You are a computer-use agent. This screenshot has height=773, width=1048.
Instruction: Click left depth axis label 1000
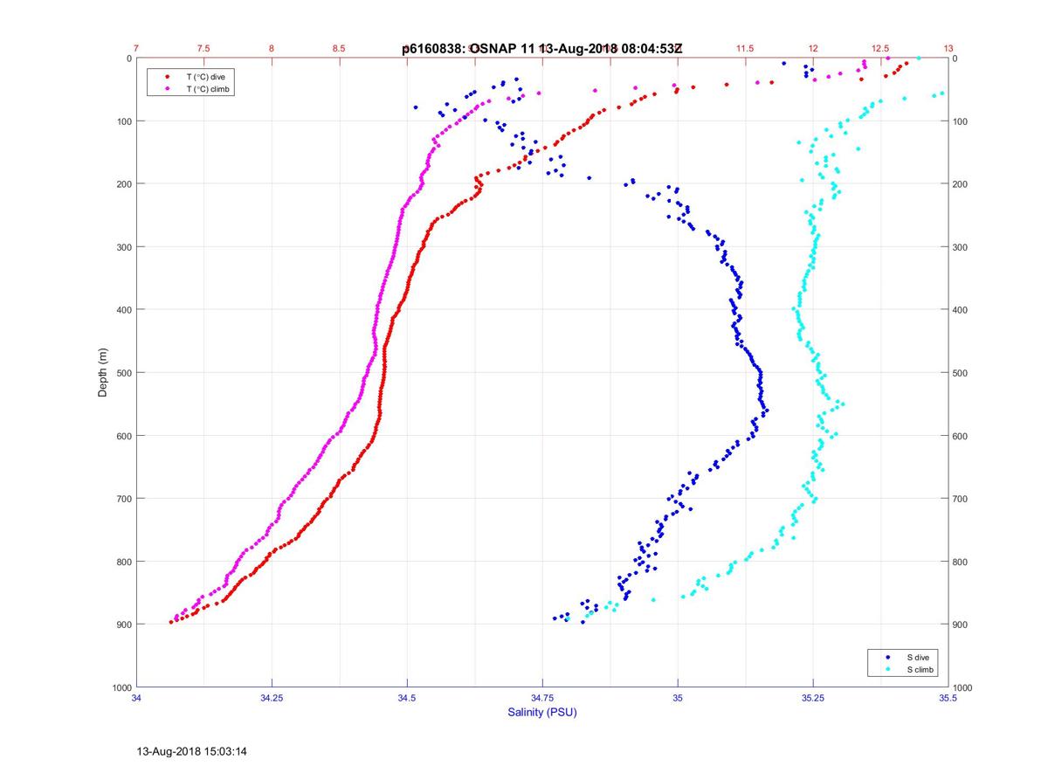pos(121,688)
